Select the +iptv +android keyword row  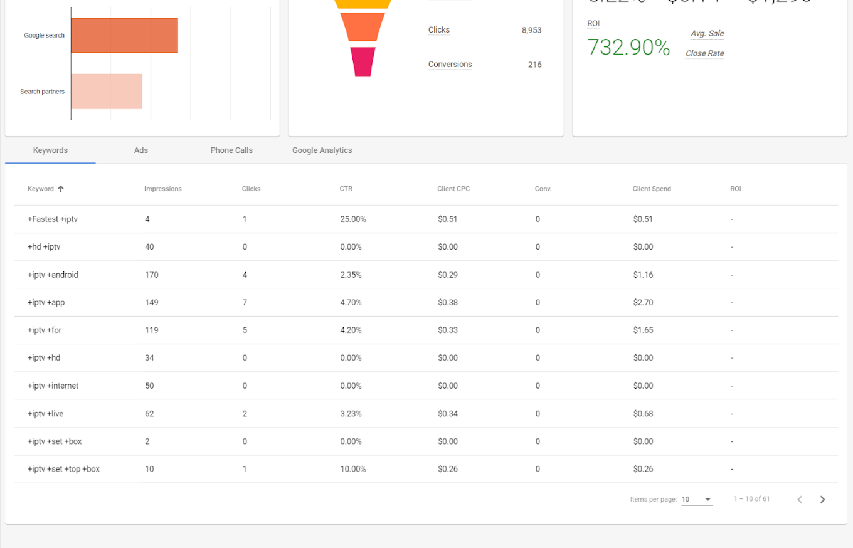point(53,275)
